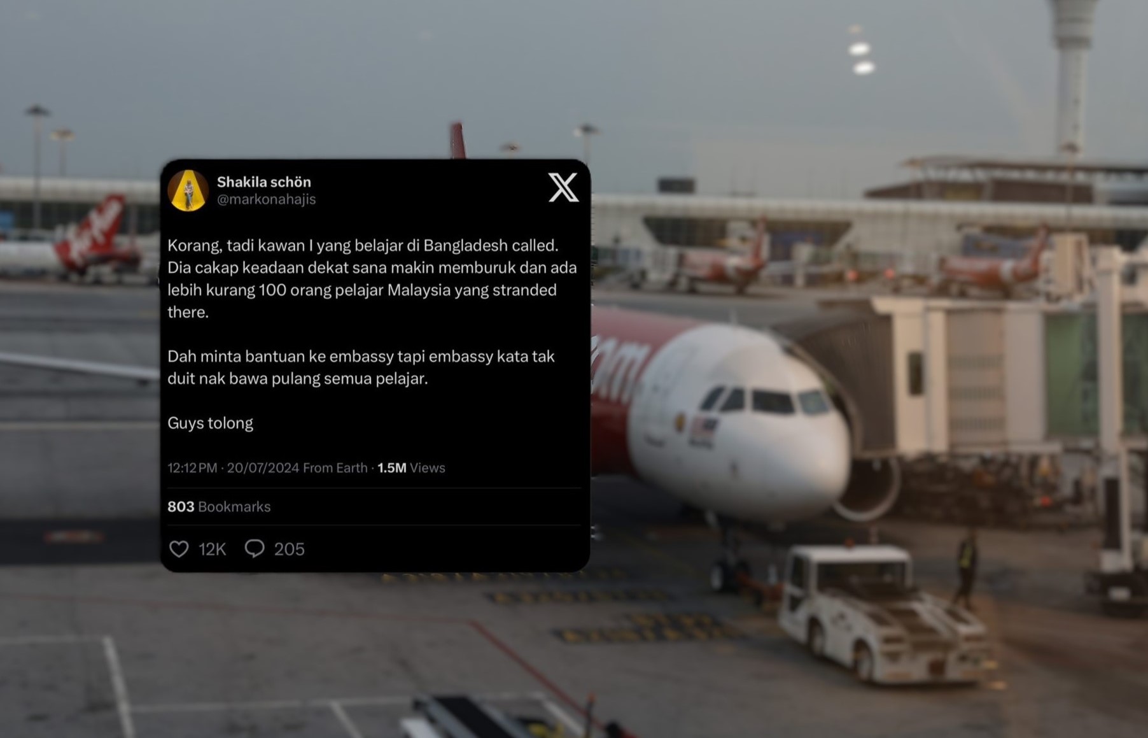This screenshot has width=1148, height=738.
Task: Click the 'Guys tolong' line
Action: [210, 423]
